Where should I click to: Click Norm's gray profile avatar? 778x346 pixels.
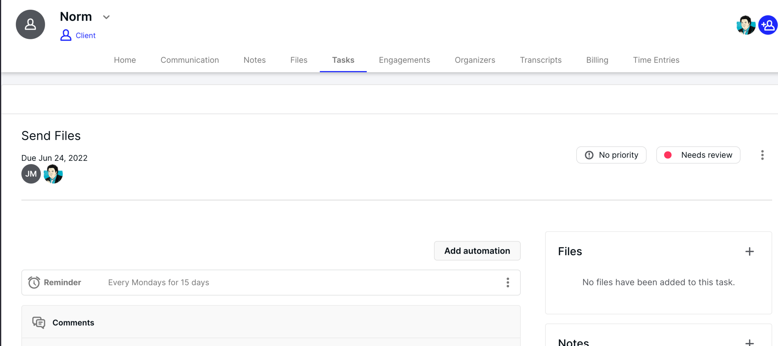pyautogui.click(x=30, y=24)
